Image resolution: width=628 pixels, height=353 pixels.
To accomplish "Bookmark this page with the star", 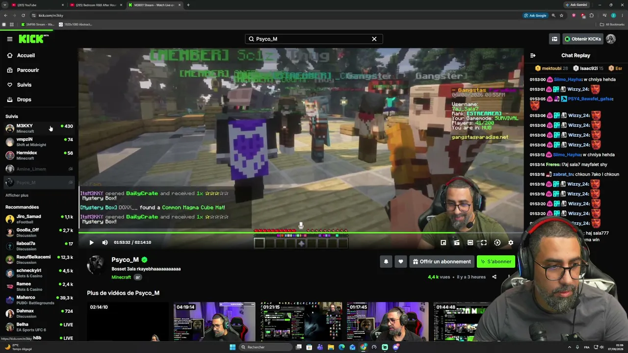I will coord(562,15).
